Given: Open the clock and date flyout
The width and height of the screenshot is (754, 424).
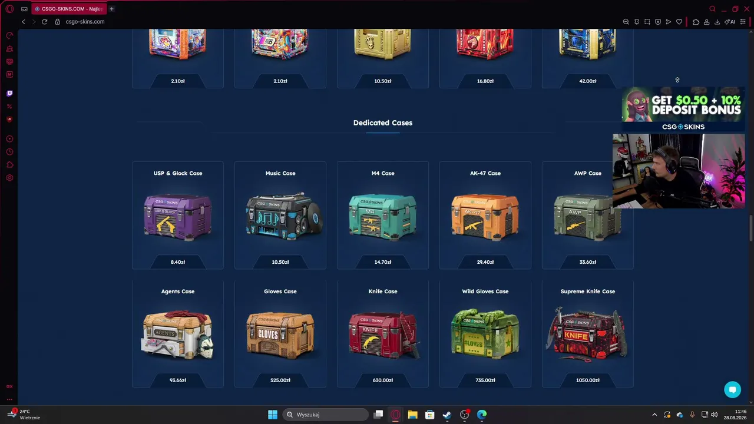Looking at the screenshot, I should tap(736, 415).
